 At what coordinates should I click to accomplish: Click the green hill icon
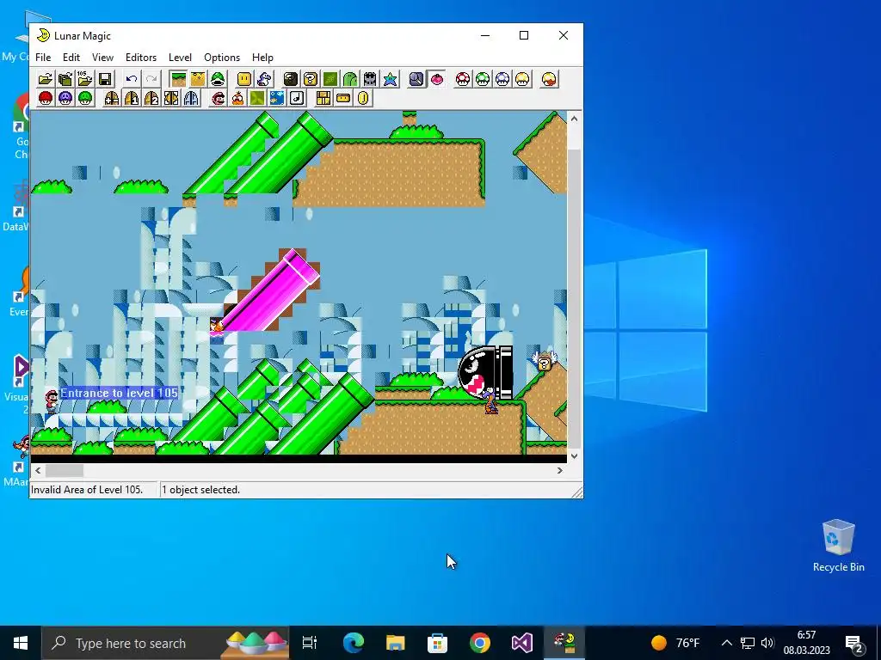pyautogui.click(x=350, y=79)
